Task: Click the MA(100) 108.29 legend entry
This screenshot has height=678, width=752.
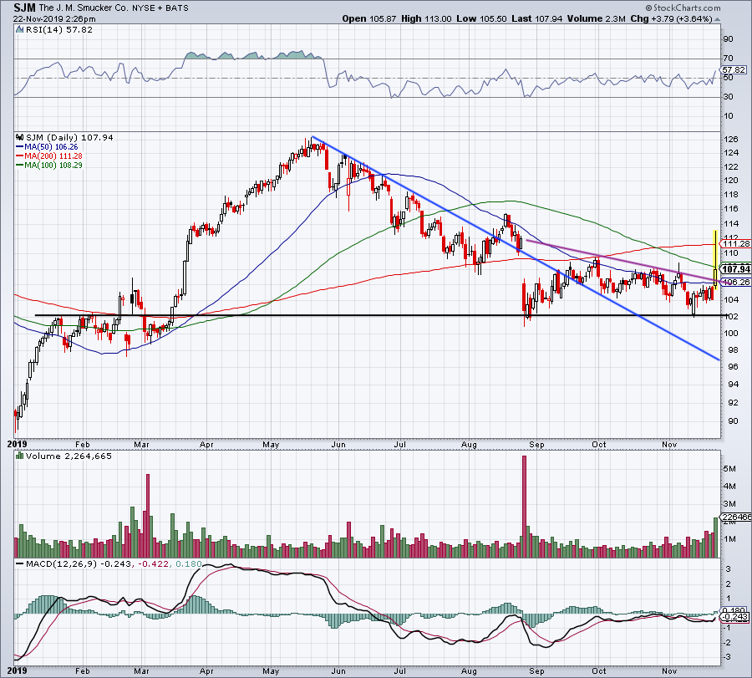Action: (x=49, y=165)
